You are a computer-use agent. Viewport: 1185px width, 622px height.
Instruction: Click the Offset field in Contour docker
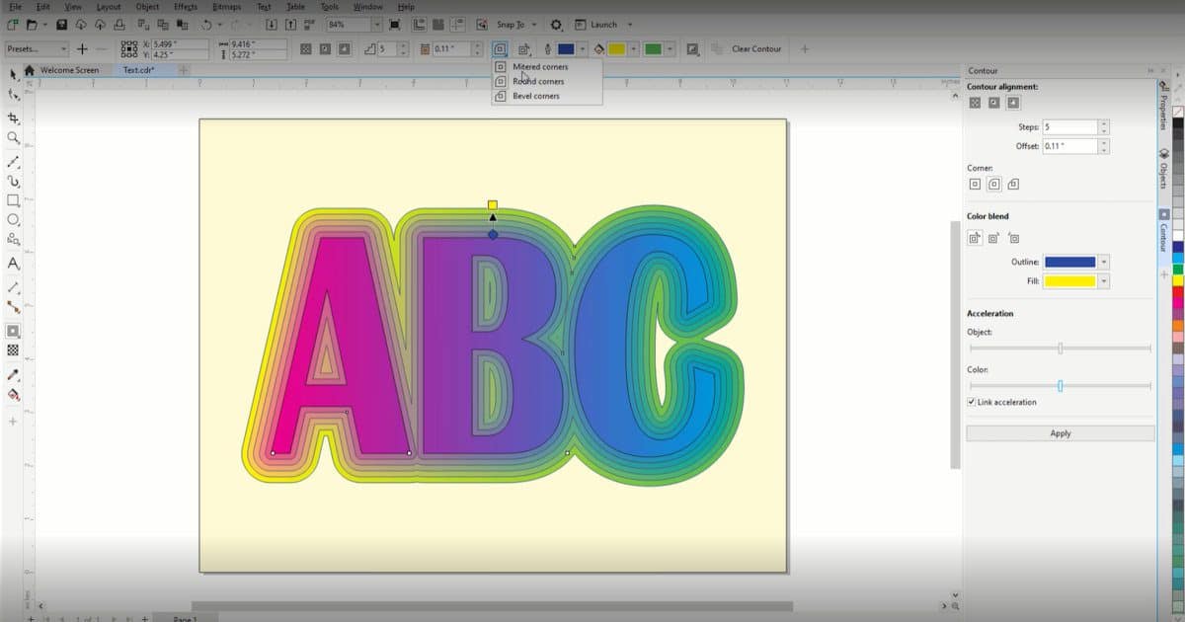1069,146
